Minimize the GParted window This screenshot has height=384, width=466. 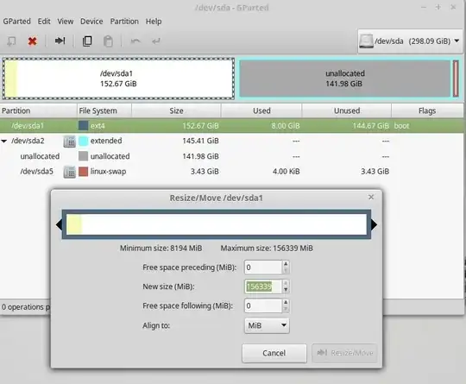pyautogui.click(x=424, y=7)
